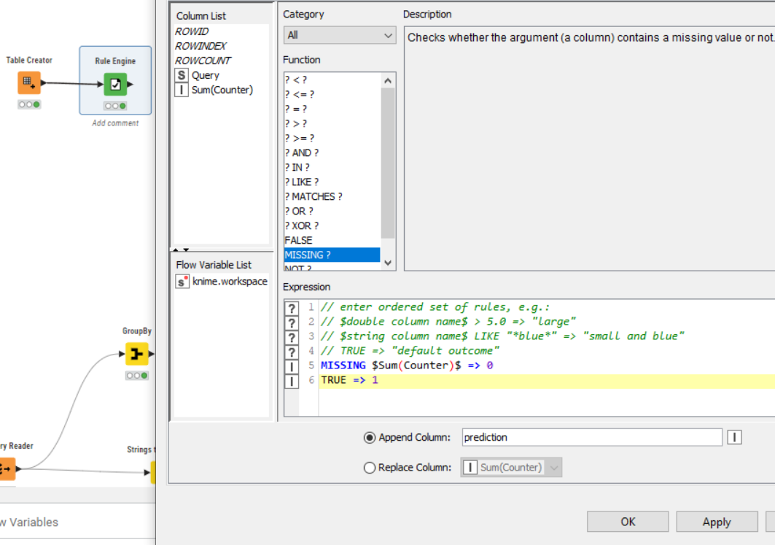Open the Replace Column Sum(Counter) dropdown
This screenshot has height=545, width=775.
[x=511, y=468]
